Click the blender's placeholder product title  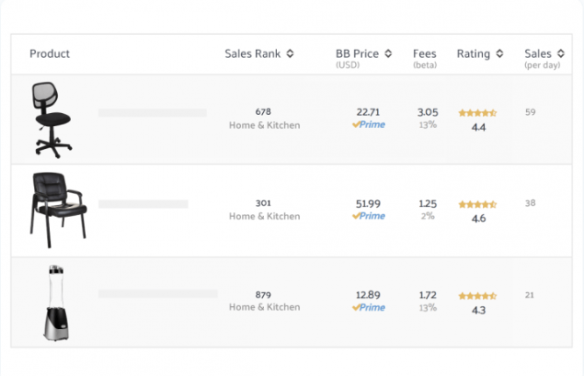[157, 294]
